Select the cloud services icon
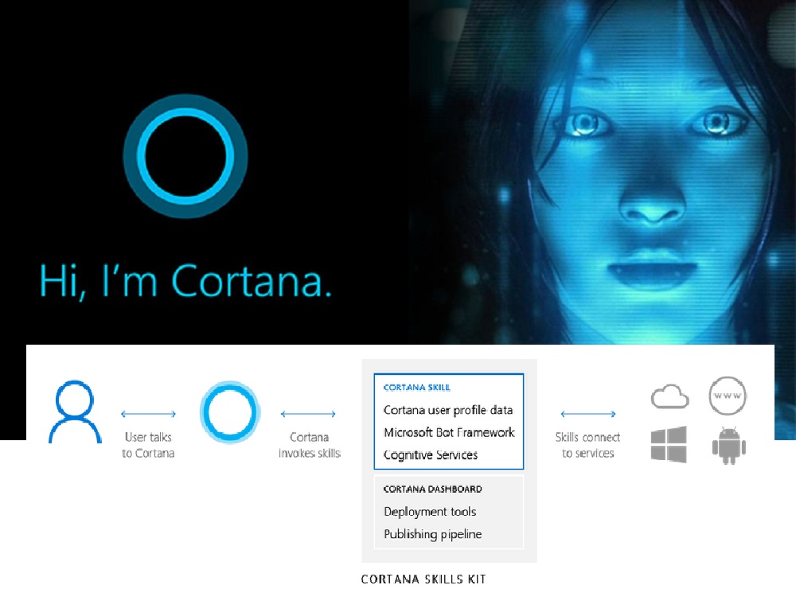 669,396
